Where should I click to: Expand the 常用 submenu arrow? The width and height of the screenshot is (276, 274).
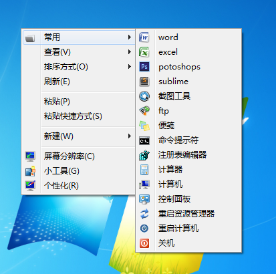[x=129, y=37]
